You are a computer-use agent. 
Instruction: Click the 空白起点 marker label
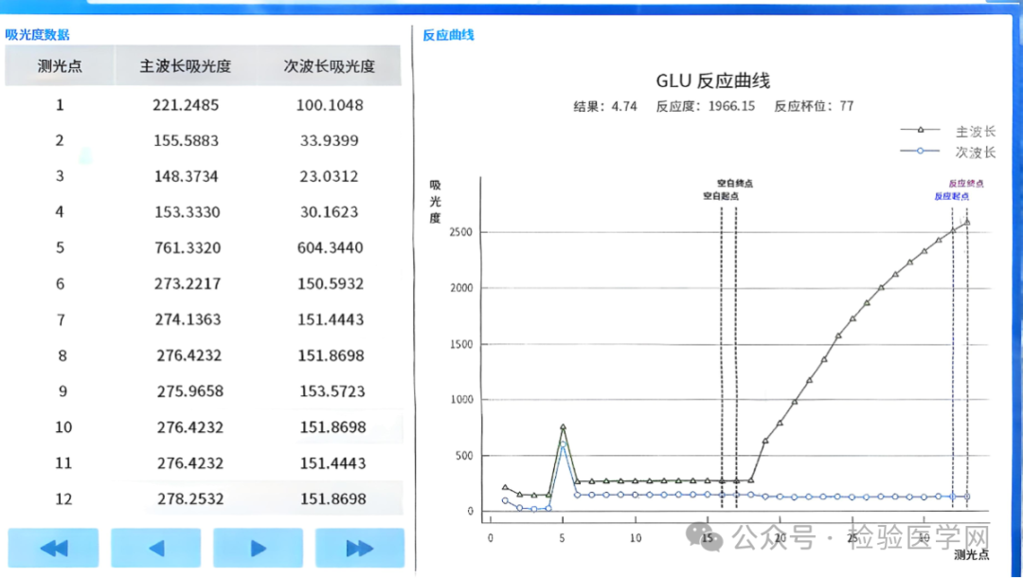720,195
